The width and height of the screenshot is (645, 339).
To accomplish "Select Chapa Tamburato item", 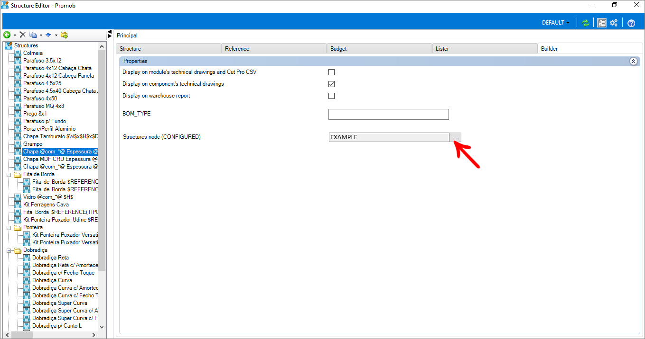I will [60, 136].
